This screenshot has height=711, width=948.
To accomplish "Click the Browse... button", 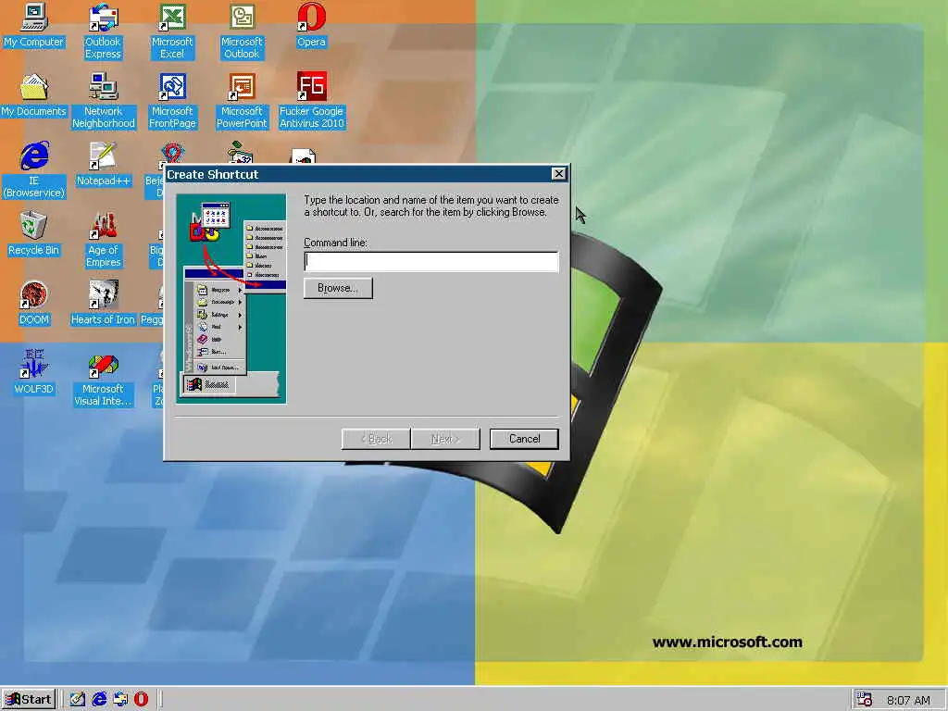I will [x=338, y=288].
